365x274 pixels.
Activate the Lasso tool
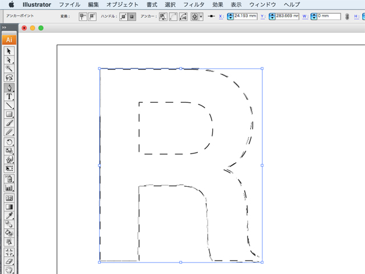[x=9, y=77]
